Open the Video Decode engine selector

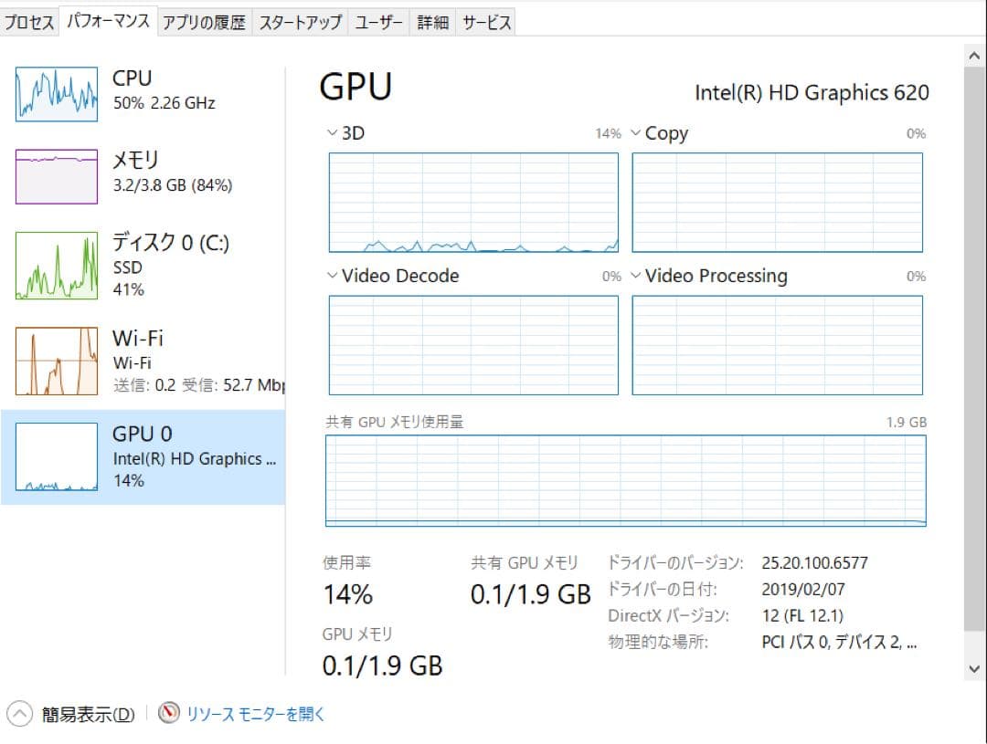332,276
